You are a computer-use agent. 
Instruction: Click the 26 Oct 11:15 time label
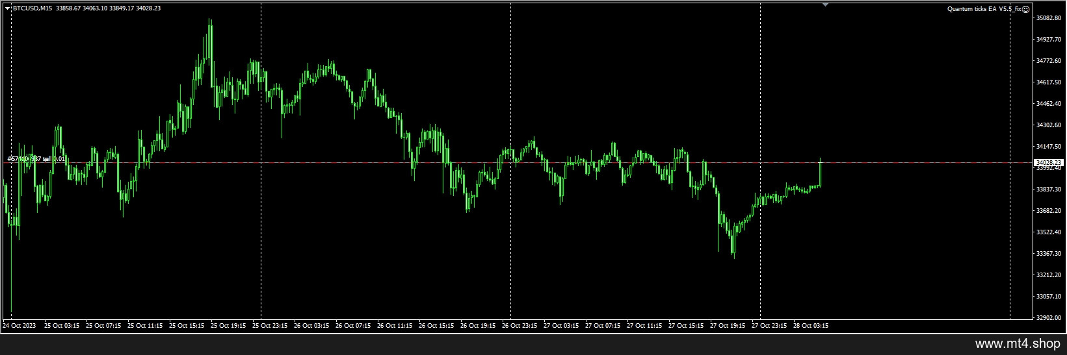(395, 325)
